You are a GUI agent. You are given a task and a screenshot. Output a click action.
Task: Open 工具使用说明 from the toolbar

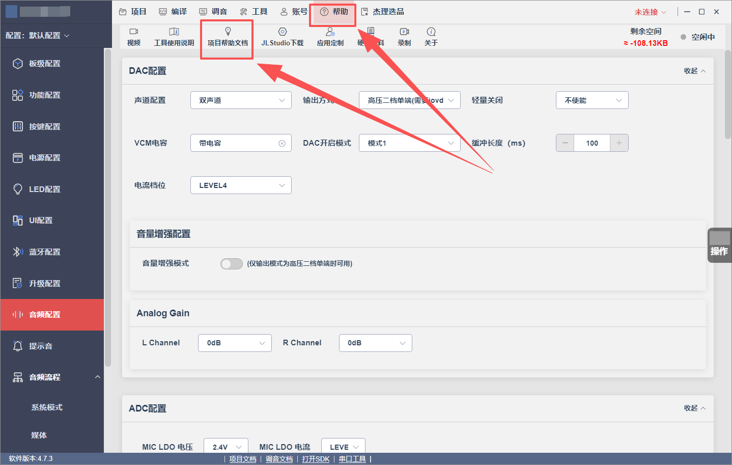(174, 37)
